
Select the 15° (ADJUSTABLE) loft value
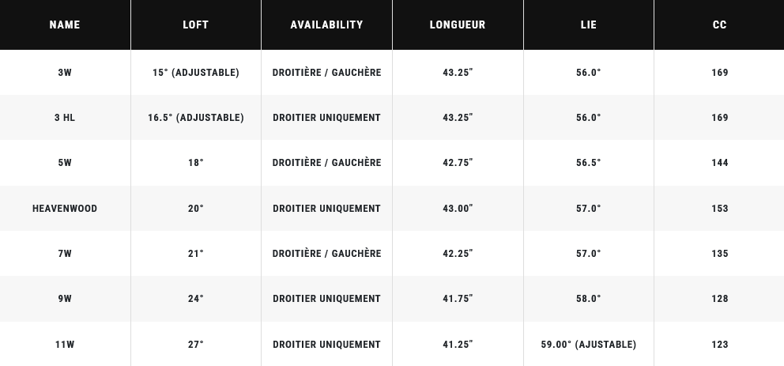pyautogui.click(x=195, y=73)
